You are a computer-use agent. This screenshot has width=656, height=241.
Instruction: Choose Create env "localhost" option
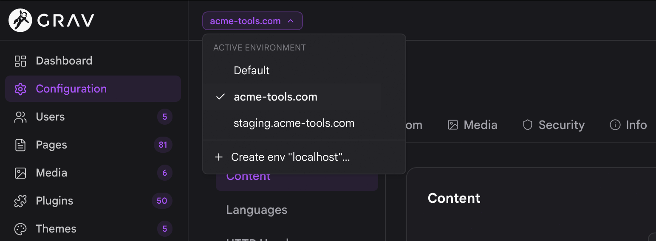tap(304, 157)
